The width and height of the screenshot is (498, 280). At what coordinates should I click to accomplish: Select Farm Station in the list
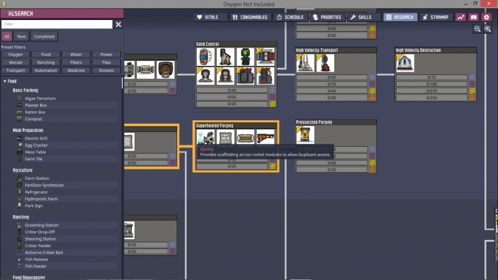(x=67, y=178)
